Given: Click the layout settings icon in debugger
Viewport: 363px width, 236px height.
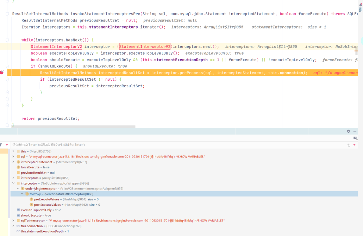Looking at the screenshot, I should pos(355,138).
